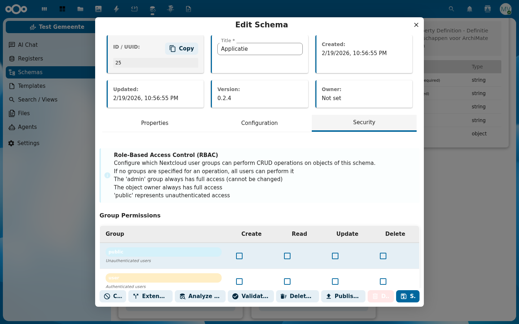Validate the schema with the Validate button

251,296
